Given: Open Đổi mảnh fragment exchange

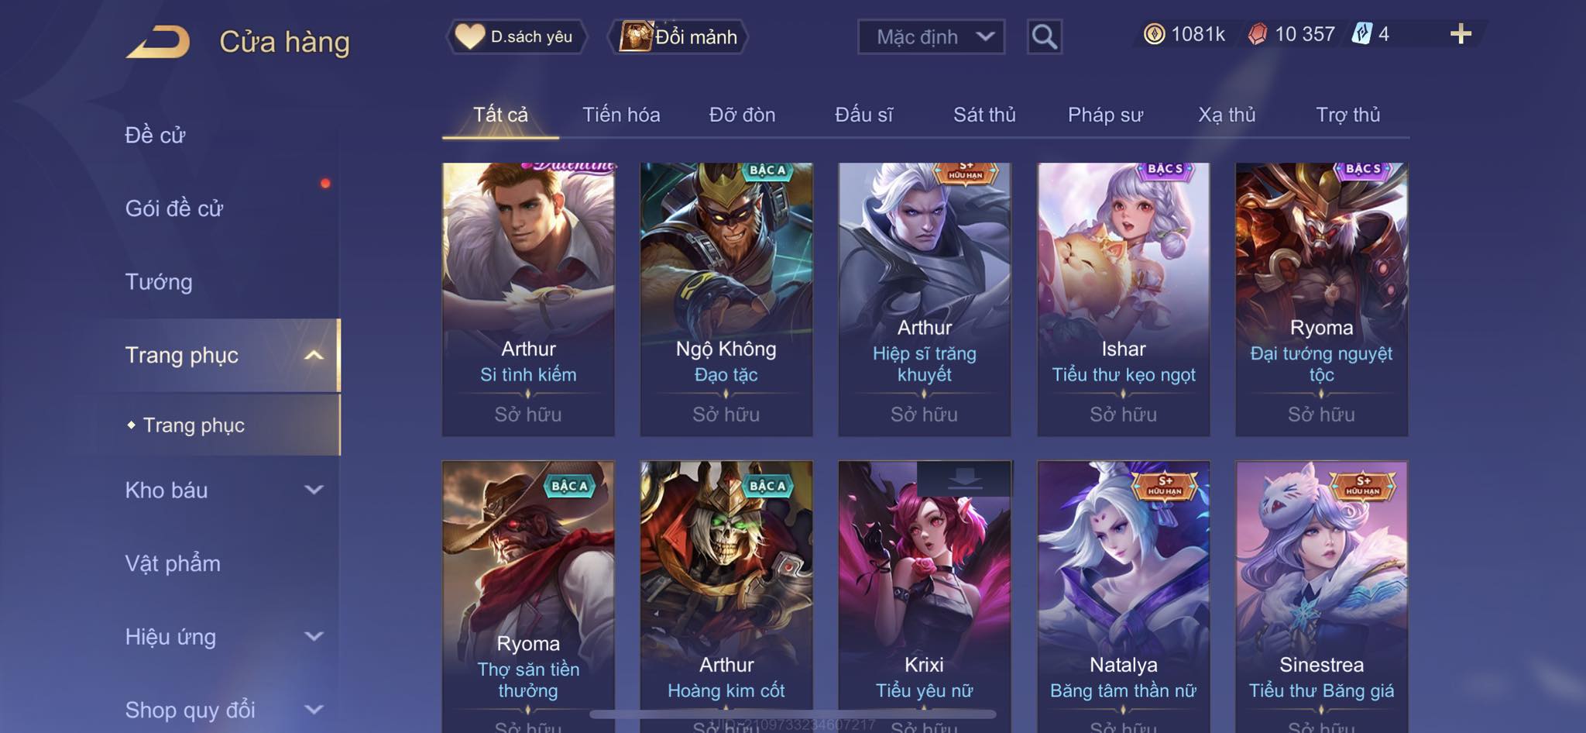Looking at the screenshot, I should pos(678,36).
